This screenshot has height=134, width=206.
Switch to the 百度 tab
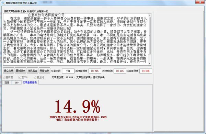tap(7, 82)
